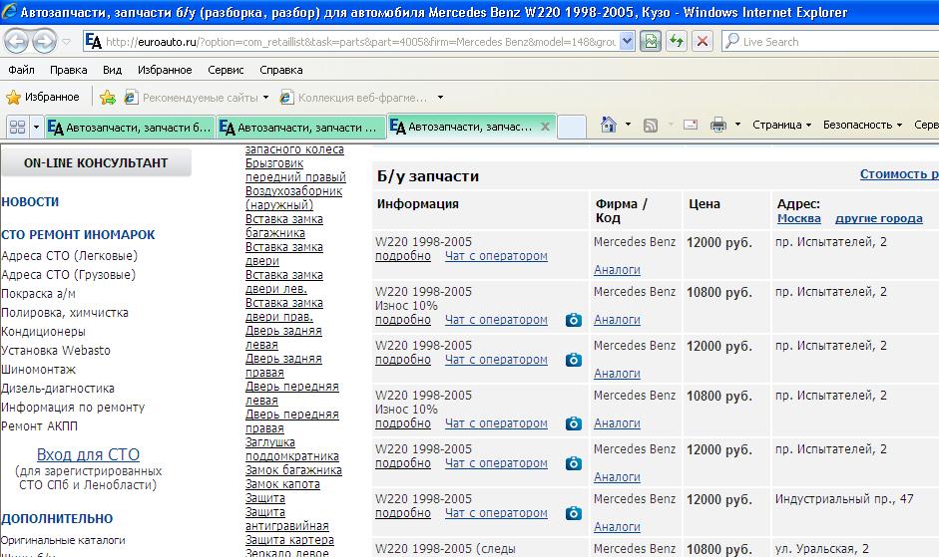Go back with the browser Back arrow
The image size is (939, 557).
click(16, 41)
